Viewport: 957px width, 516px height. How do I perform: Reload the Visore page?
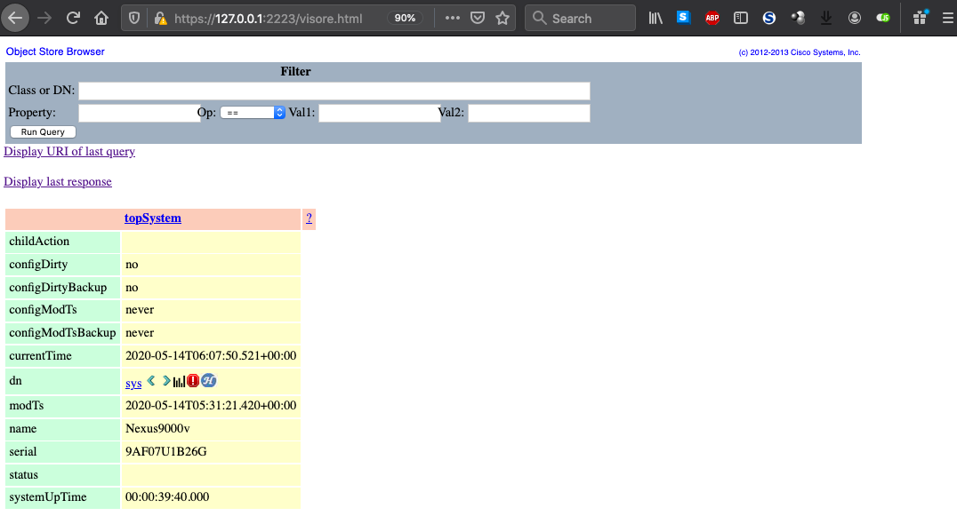click(x=73, y=18)
